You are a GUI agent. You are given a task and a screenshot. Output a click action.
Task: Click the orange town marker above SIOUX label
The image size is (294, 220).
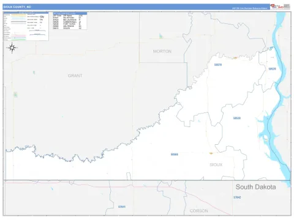pos(211,153)
